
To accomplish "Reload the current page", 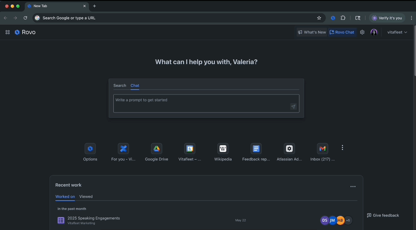I will point(25,18).
